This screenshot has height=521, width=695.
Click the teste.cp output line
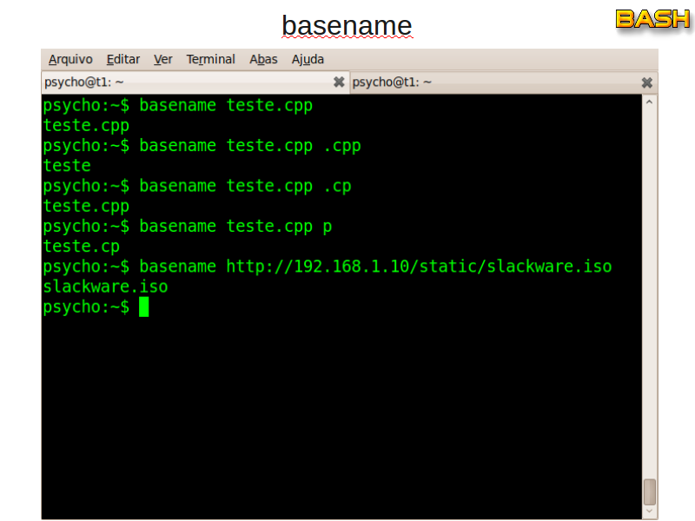(x=81, y=247)
